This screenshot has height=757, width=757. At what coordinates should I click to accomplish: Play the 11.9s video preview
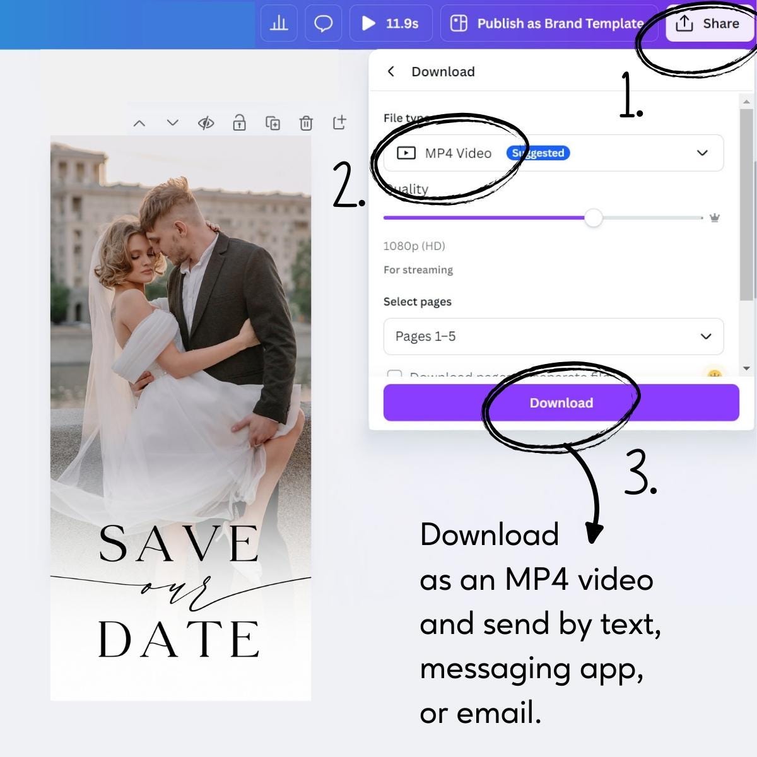(368, 23)
